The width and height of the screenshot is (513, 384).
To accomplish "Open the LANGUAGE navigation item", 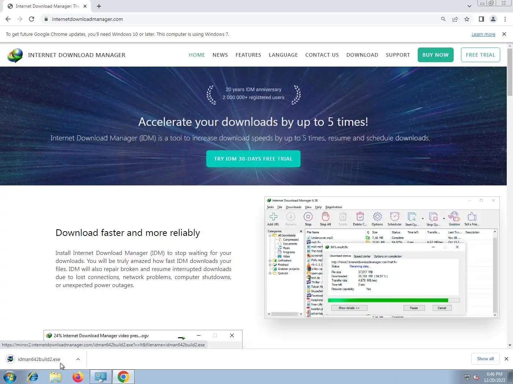I will pyautogui.click(x=283, y=55).
